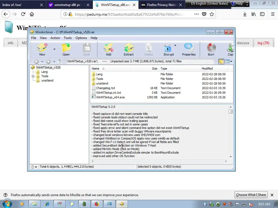Image resolution: width=278 pixels, height=208 pixels.
Task: Click the Properties toolbar icon
Action: coord(189,49)
